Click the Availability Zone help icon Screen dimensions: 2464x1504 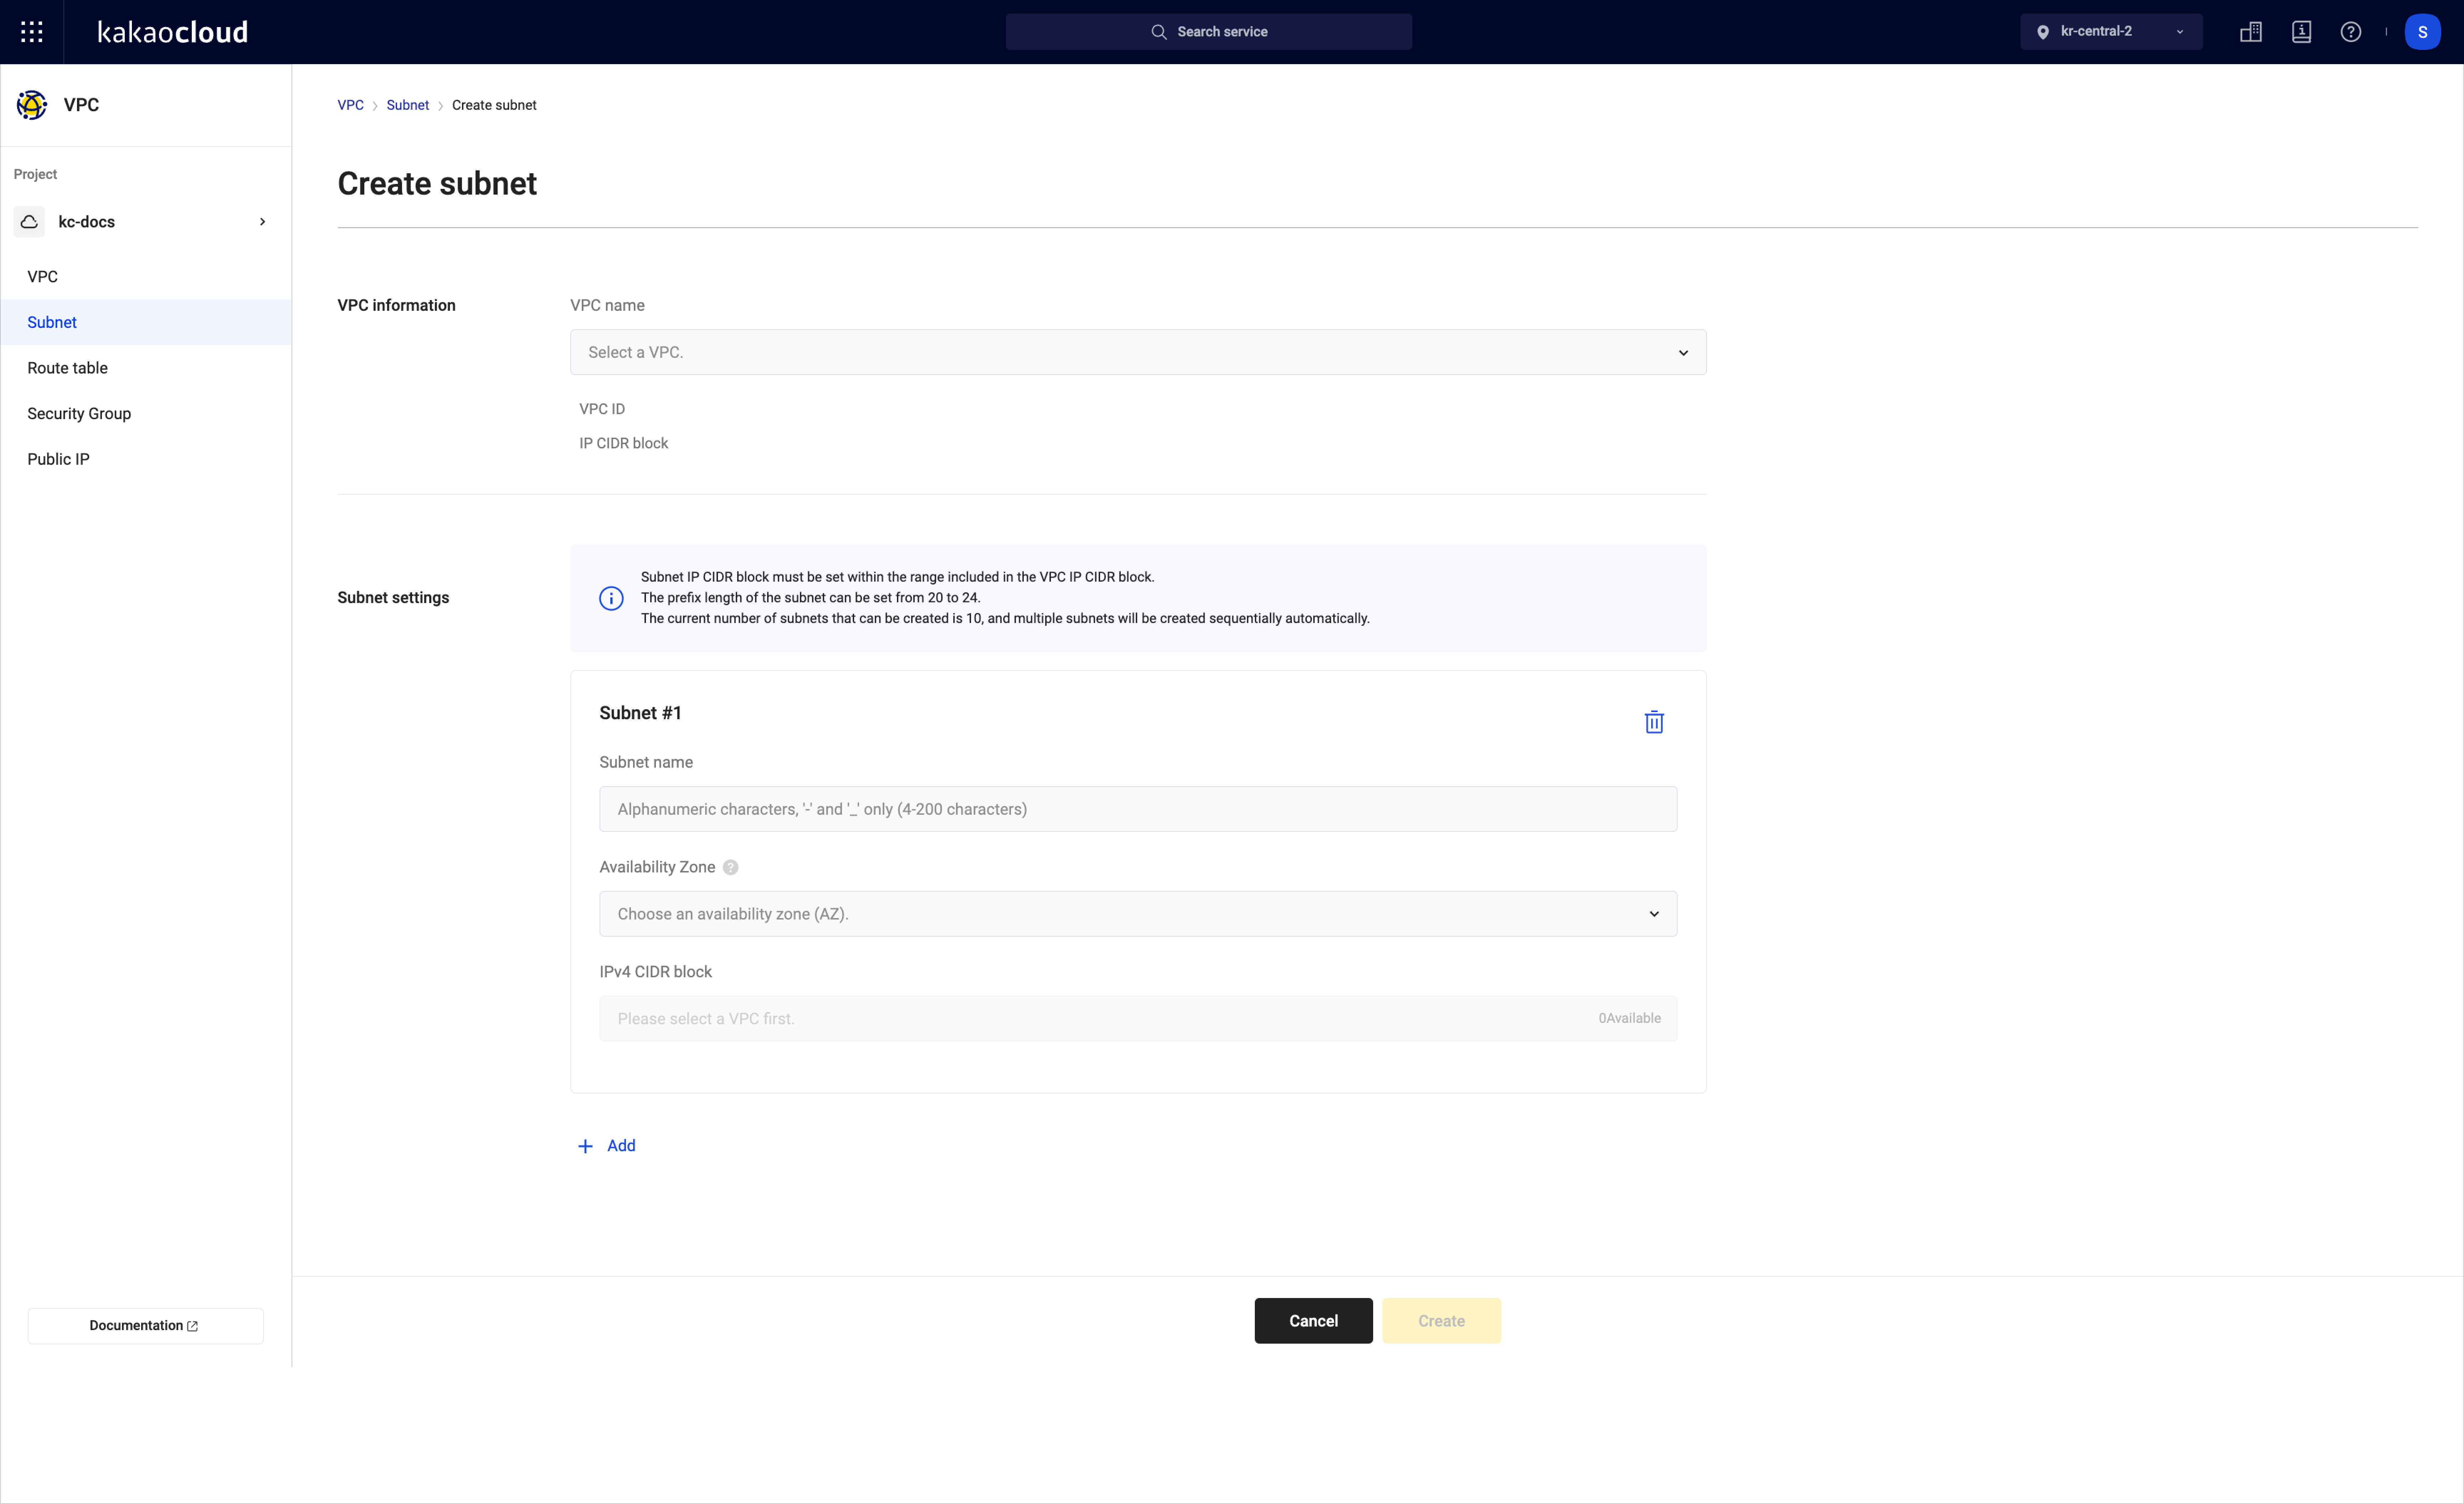[x=731, y=867]
